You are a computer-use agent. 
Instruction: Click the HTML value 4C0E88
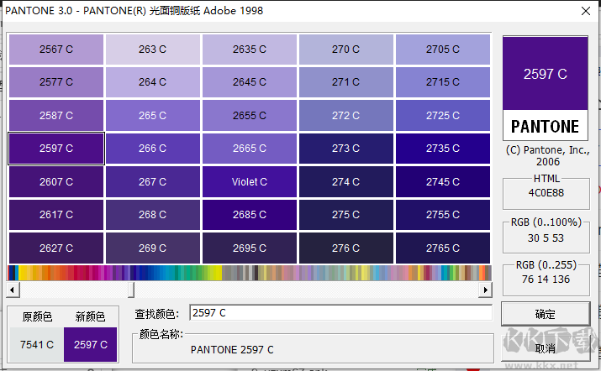click(546, 193)
